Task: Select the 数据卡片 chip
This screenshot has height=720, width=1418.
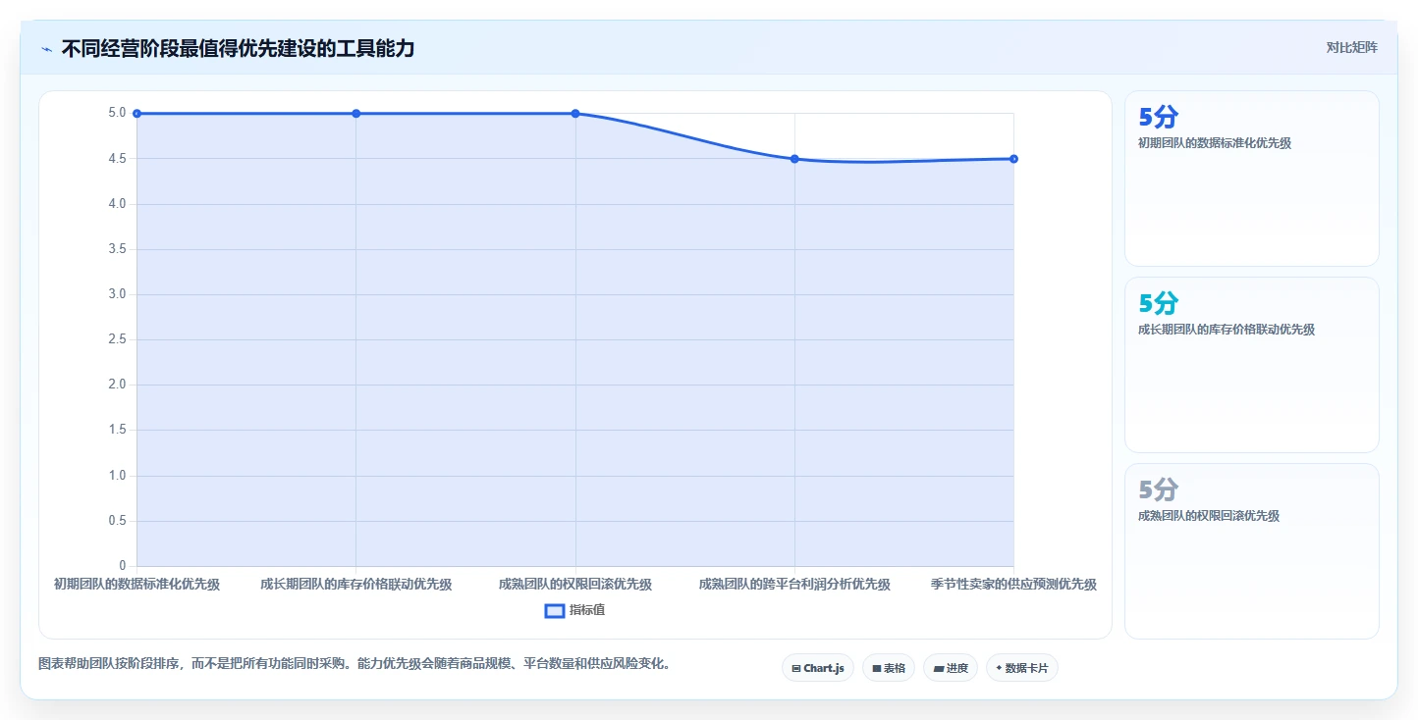Action: pyautogui.click(x=1022, y=668)
